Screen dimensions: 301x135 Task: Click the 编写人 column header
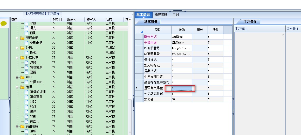[x=75, y=19]
